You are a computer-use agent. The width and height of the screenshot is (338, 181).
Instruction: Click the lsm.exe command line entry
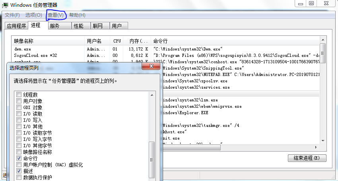coord(190,100)
